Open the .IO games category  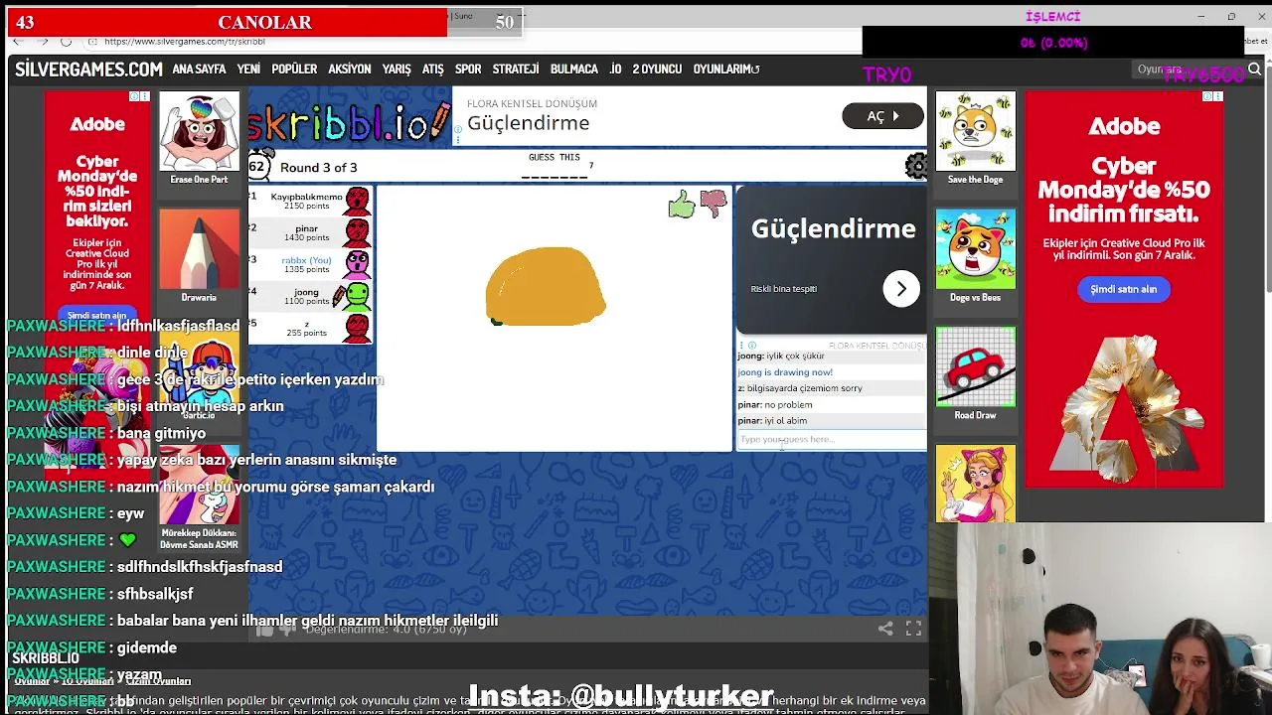pyautogui.click(x=615, y=70)
